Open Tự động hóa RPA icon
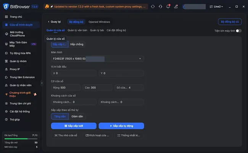This screenshot has height=153, width=248. pos(6,53)
